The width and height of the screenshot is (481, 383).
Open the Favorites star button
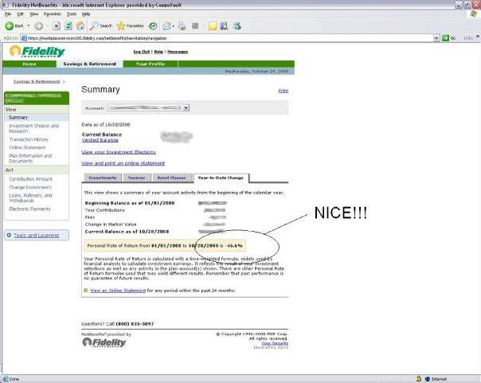click(x=130, y=25)
